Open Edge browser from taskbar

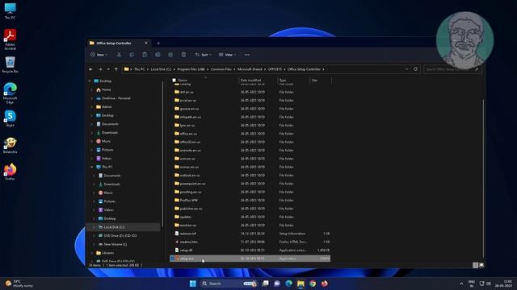[289, 284]
